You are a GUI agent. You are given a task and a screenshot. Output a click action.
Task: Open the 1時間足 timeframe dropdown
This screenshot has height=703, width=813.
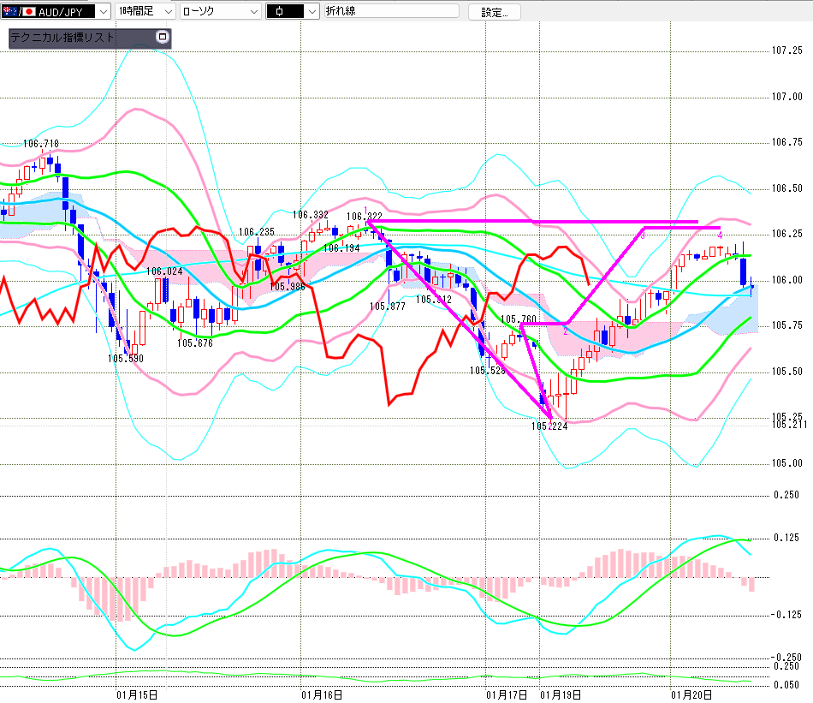168,11
